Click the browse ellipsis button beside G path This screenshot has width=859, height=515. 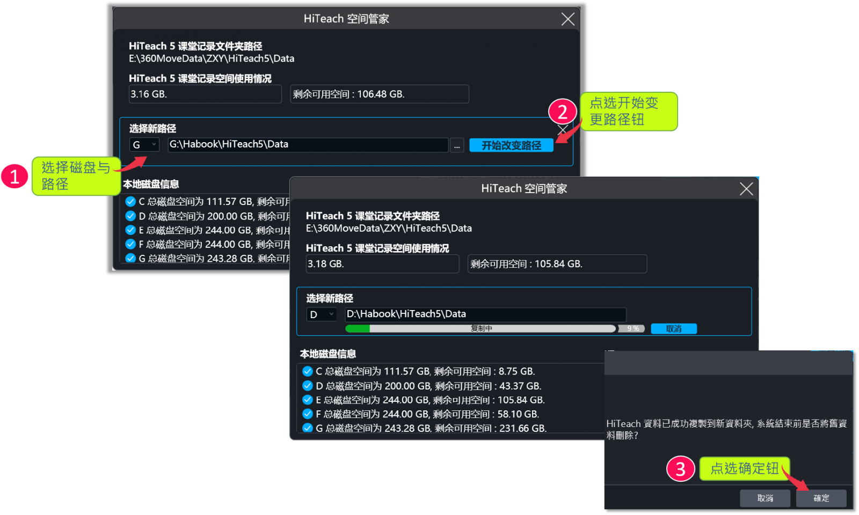(457, 145)
